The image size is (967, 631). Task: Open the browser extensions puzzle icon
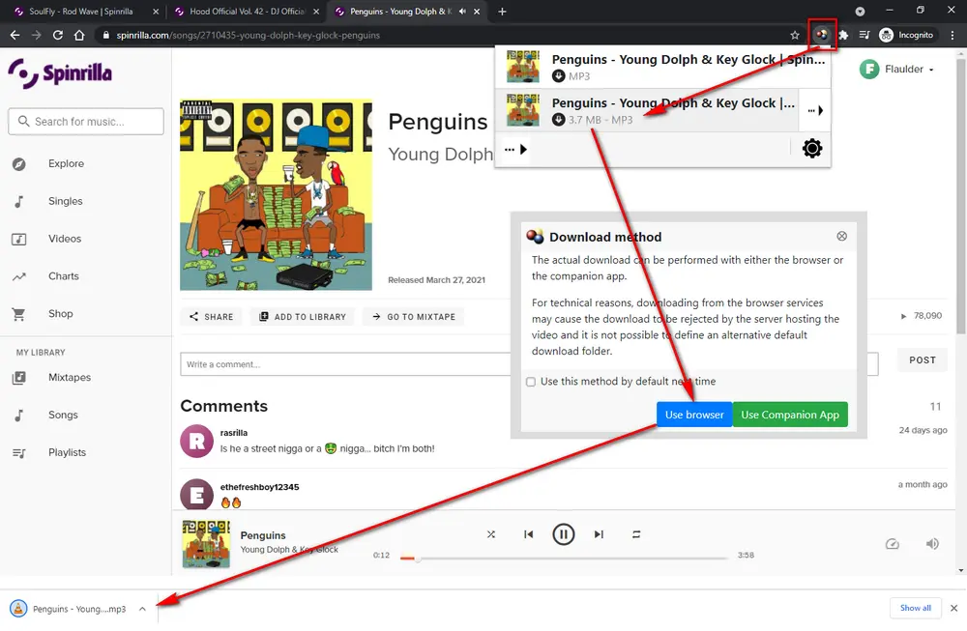point(843,35)
